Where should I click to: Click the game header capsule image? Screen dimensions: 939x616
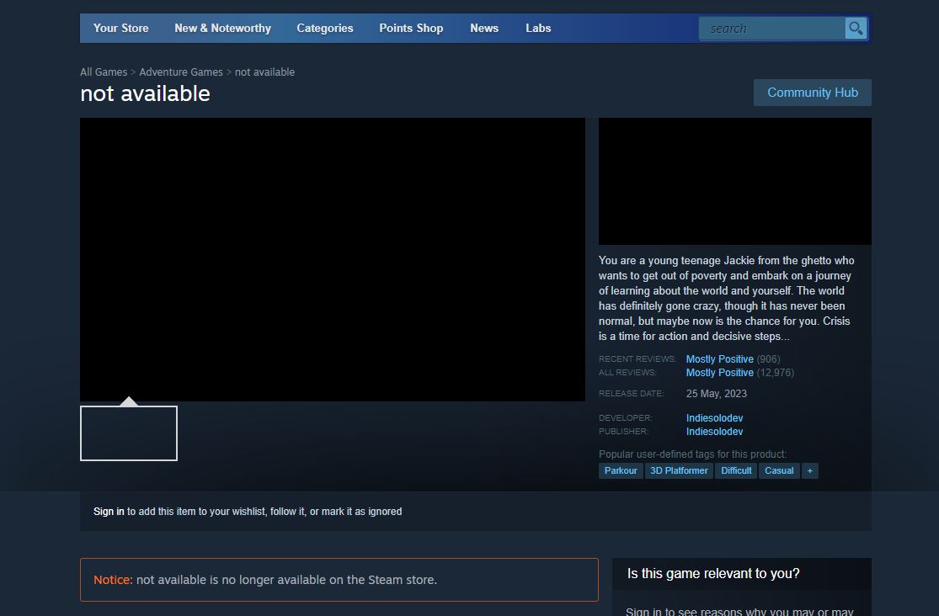tap(735, 182)
